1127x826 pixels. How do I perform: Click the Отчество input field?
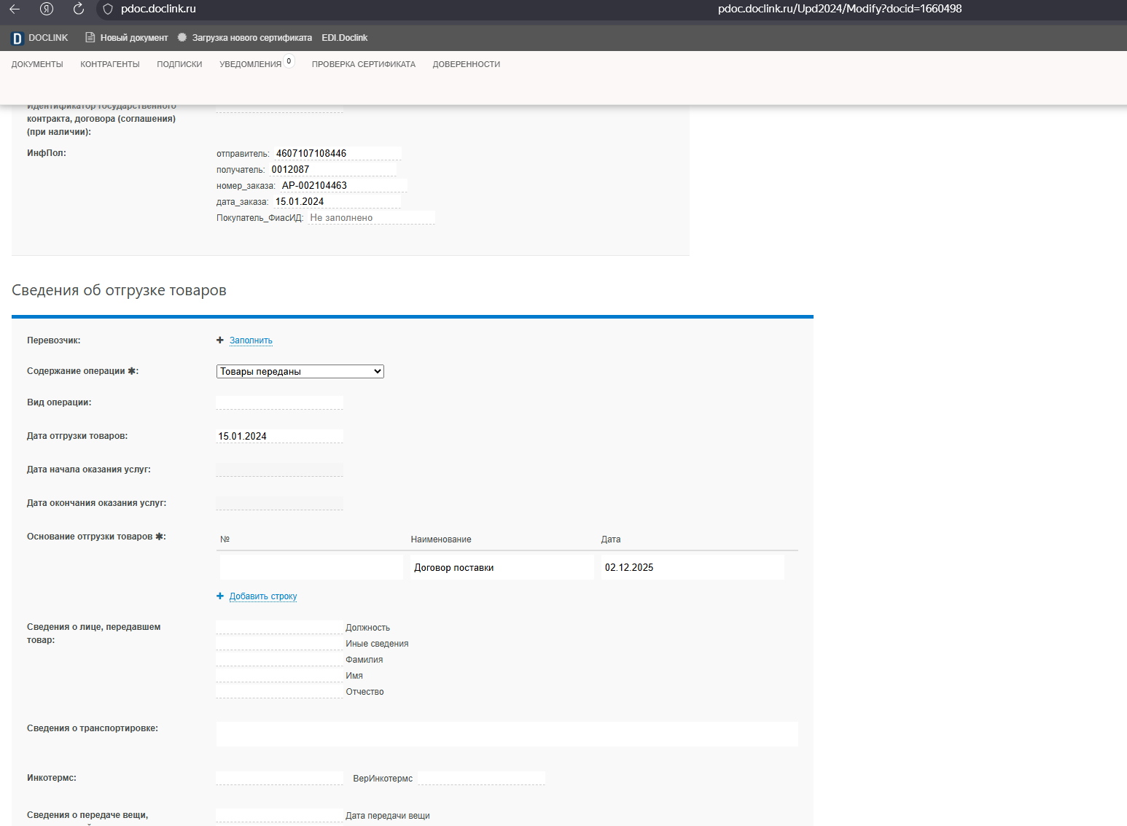click(280, 691)
